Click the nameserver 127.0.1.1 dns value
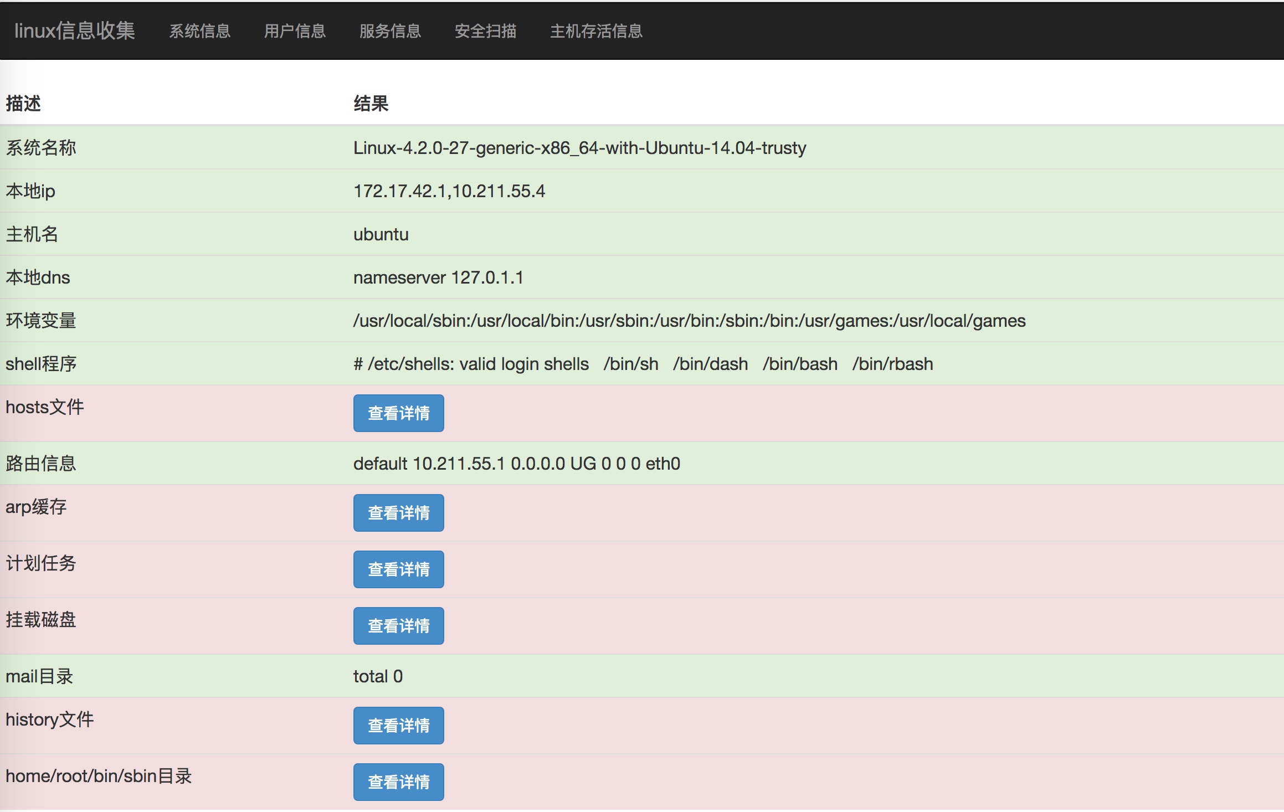This screenshot has width=1284, height=812. coord(438,277)
